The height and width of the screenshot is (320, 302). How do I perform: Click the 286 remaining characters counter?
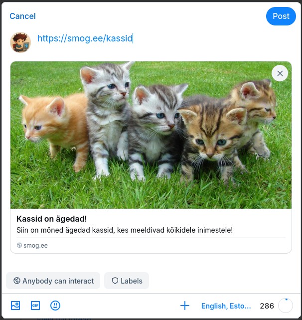(x=267, y=306)
